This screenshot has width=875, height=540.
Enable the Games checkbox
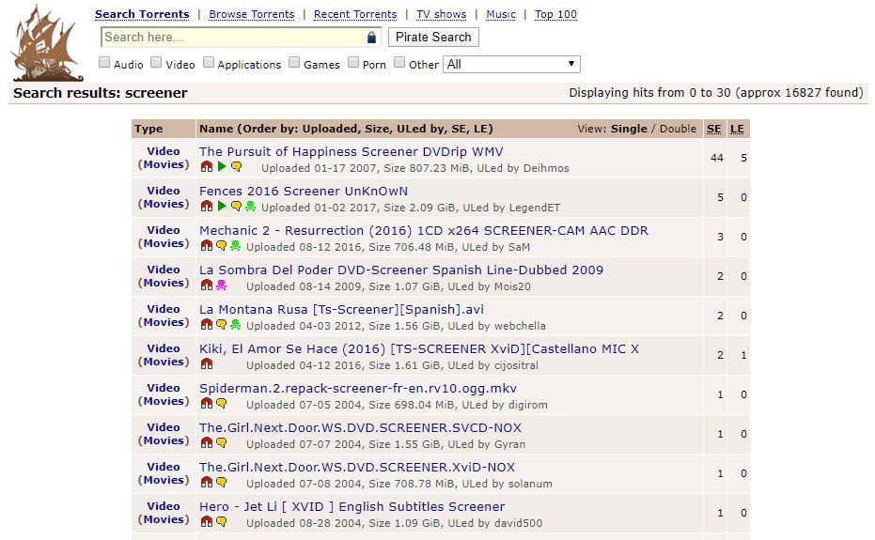[295, 63]
